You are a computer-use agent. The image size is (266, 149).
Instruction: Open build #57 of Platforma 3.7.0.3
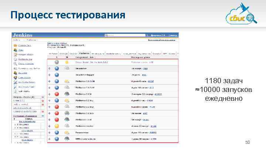[145, 113]
